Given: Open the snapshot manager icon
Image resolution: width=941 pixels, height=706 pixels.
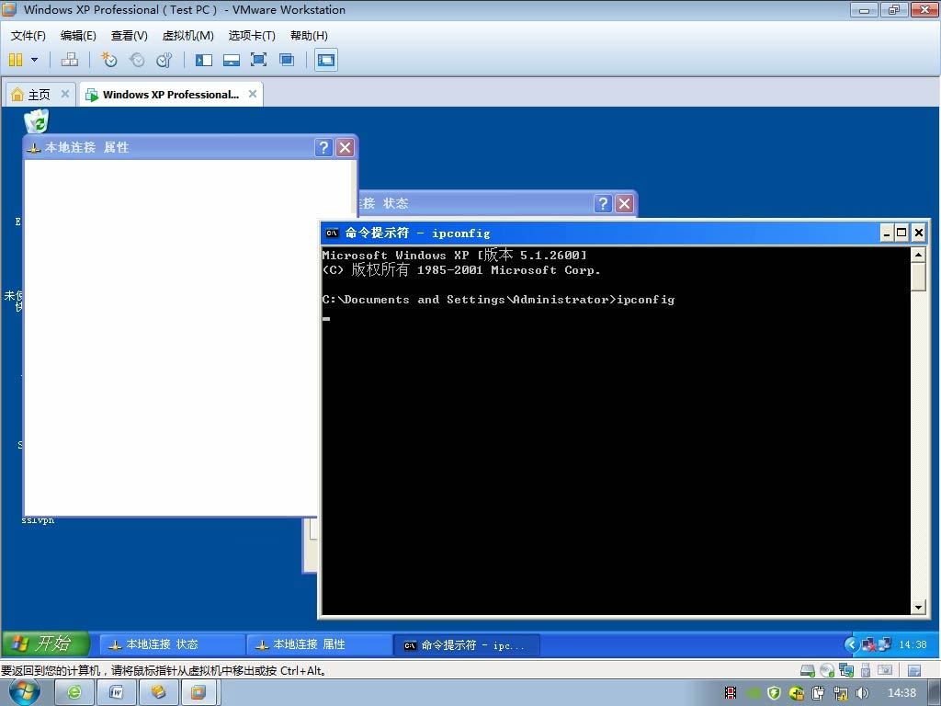Looking at the screenshot, I should (x=164, y=60).
